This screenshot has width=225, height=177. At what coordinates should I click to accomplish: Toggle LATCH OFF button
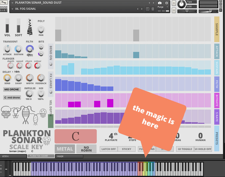click(x=109, y=149)
